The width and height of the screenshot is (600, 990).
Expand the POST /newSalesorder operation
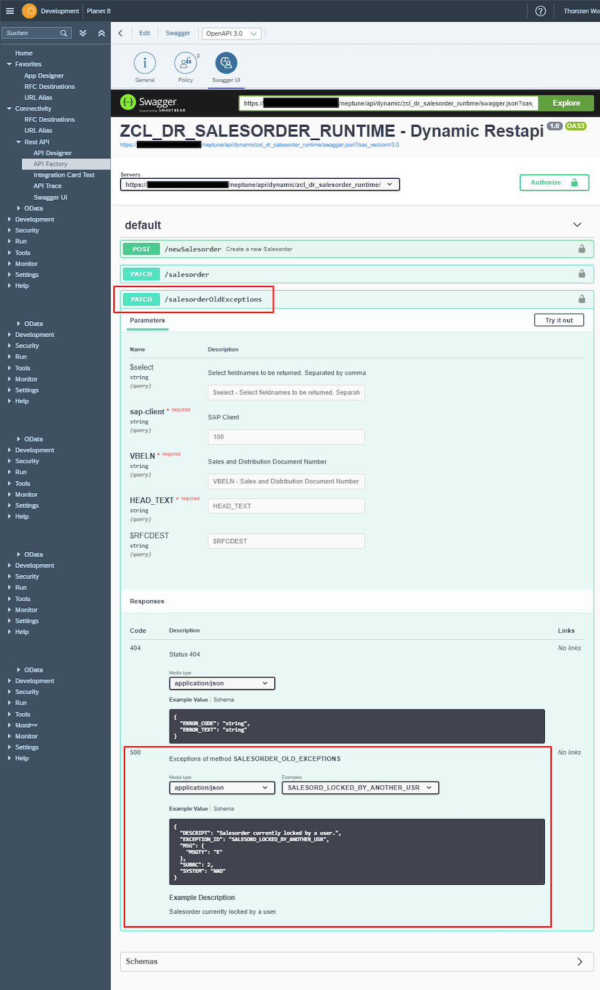coord(357,249)
